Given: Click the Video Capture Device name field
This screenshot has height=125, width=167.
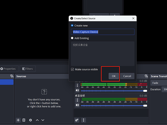Looking at the screenshot, I should [x=102, y=32].
